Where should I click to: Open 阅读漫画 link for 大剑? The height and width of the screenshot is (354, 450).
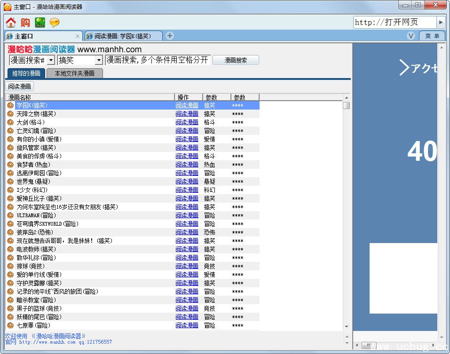point(187,123)
